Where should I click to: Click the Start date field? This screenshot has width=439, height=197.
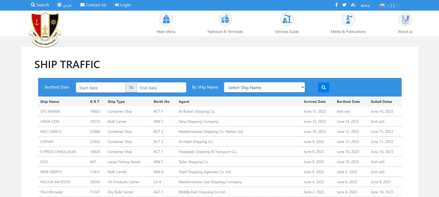coord(100,88)
